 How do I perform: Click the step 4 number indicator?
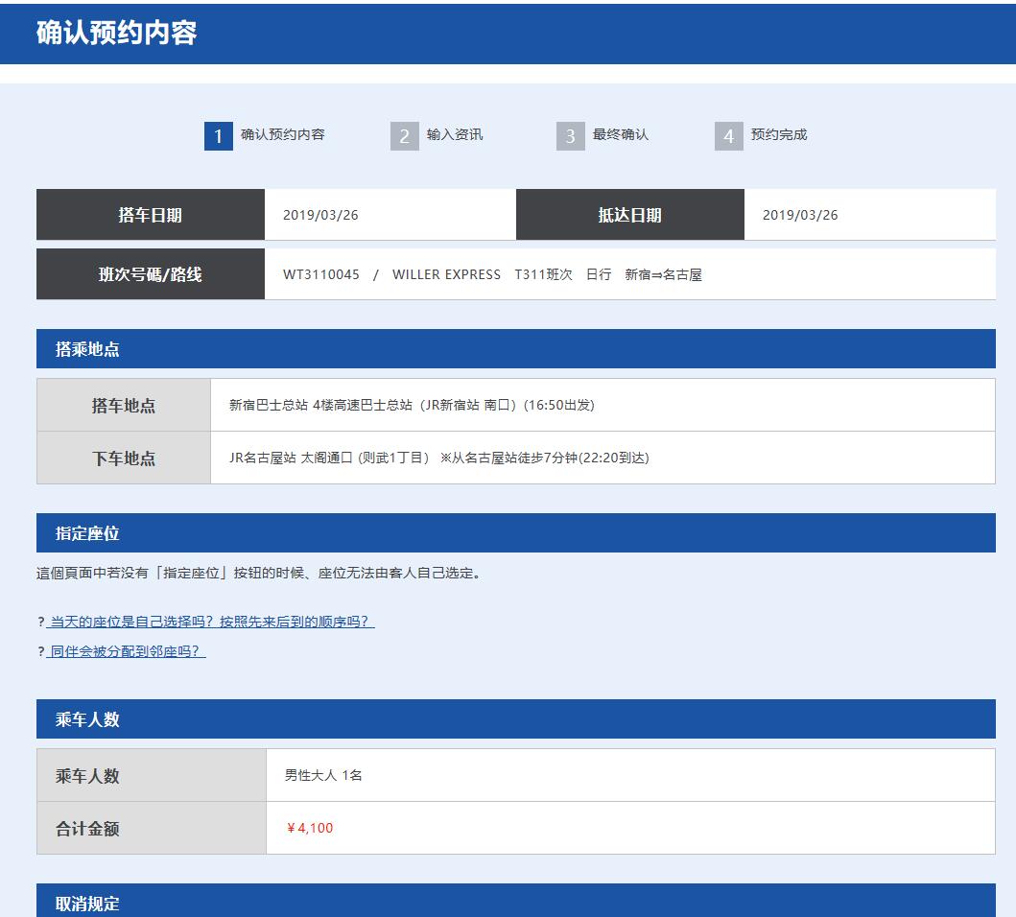729,135
